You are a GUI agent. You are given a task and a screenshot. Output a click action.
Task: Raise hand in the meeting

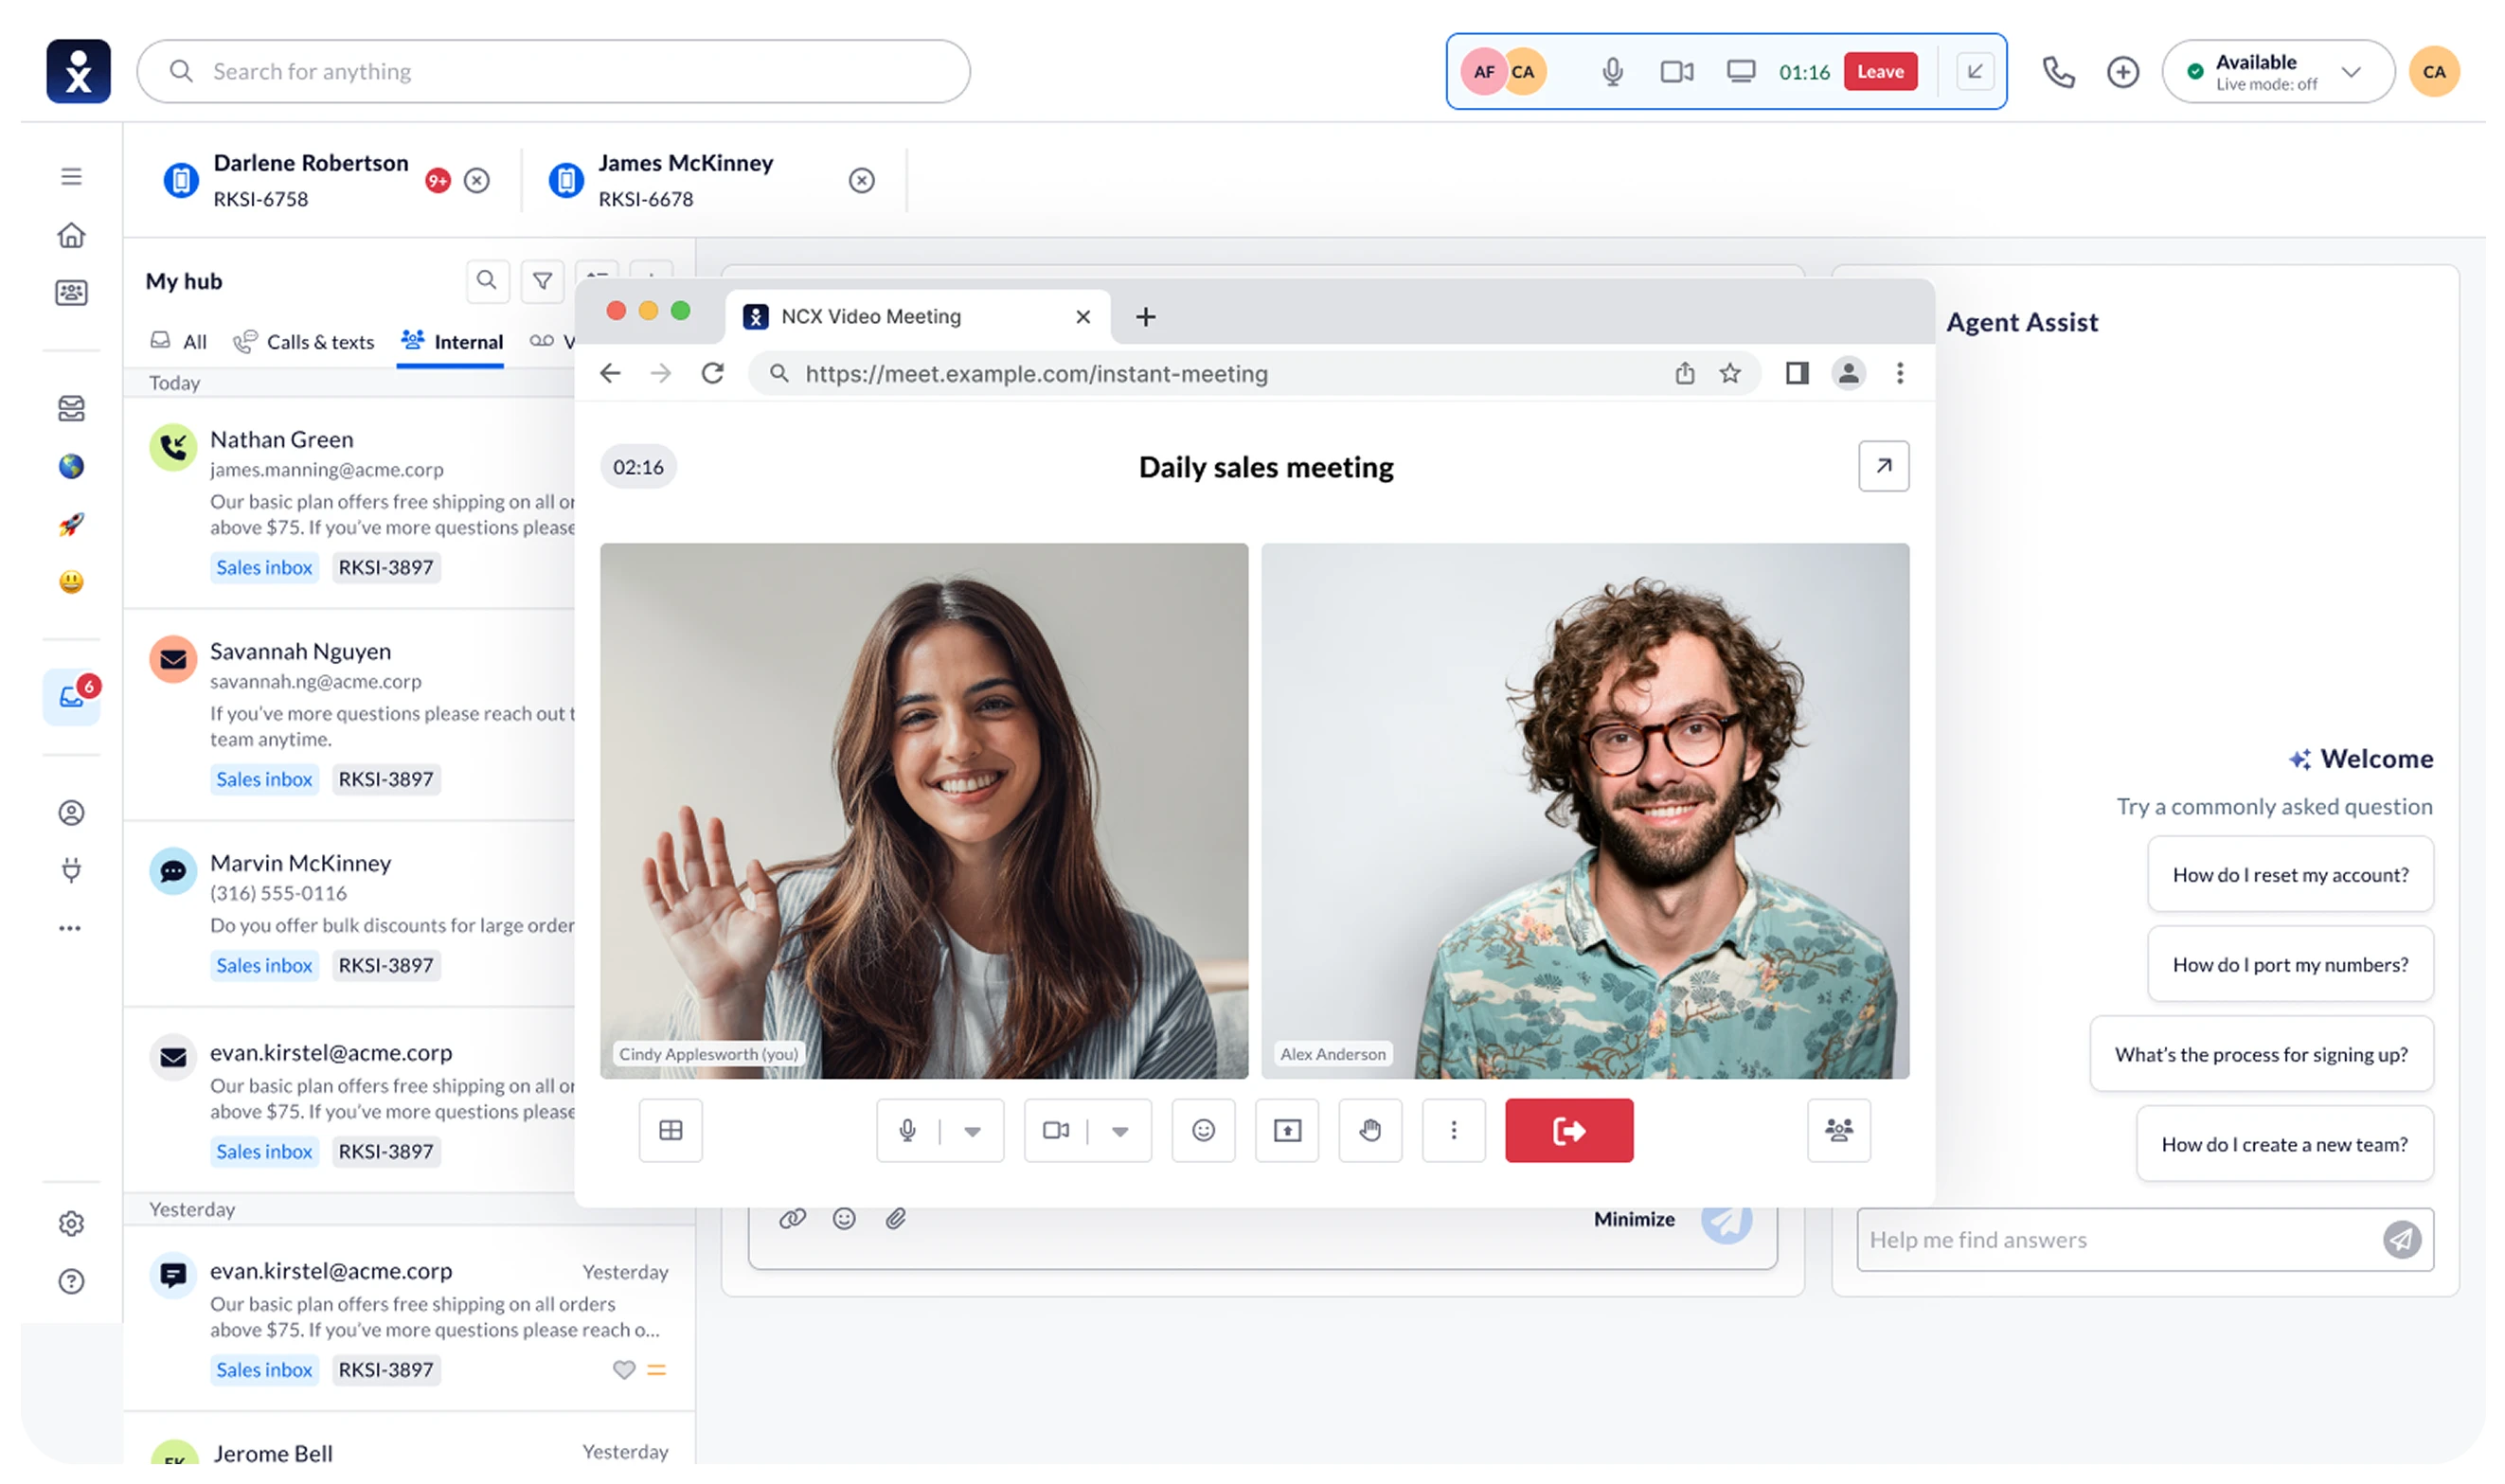tap(1371, 1131)
